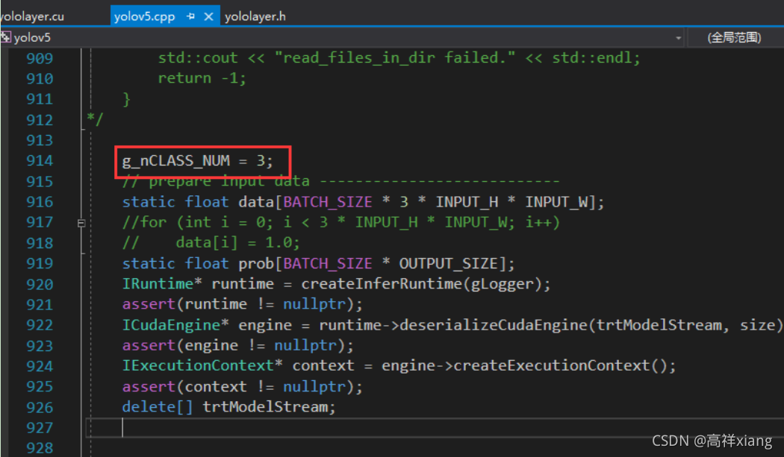Click line number 909 in the gutter
Image resolution: width=784 pixels, height=457 pixels.
pyautogui.click(x=40, y=58)
